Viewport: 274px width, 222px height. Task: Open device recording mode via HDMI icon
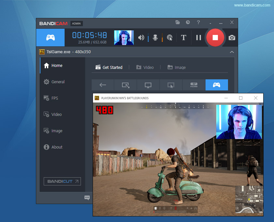click(194, 85)
